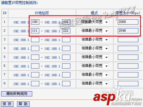This screenshot has height=107, width=143.
Task: Focus the bandwidth field in row 5
Action: pos(128,57)
